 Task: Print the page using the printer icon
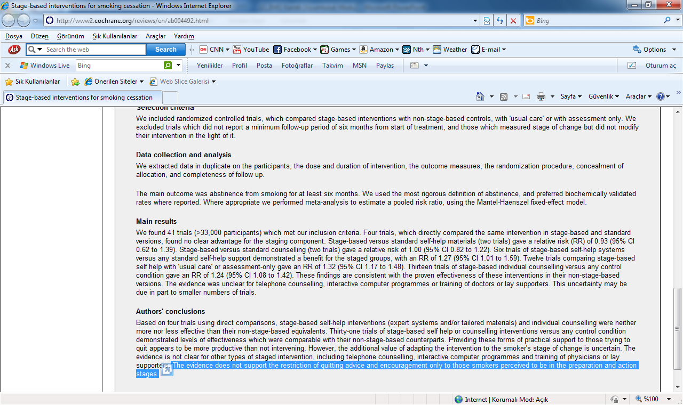[x=541, y=96]
